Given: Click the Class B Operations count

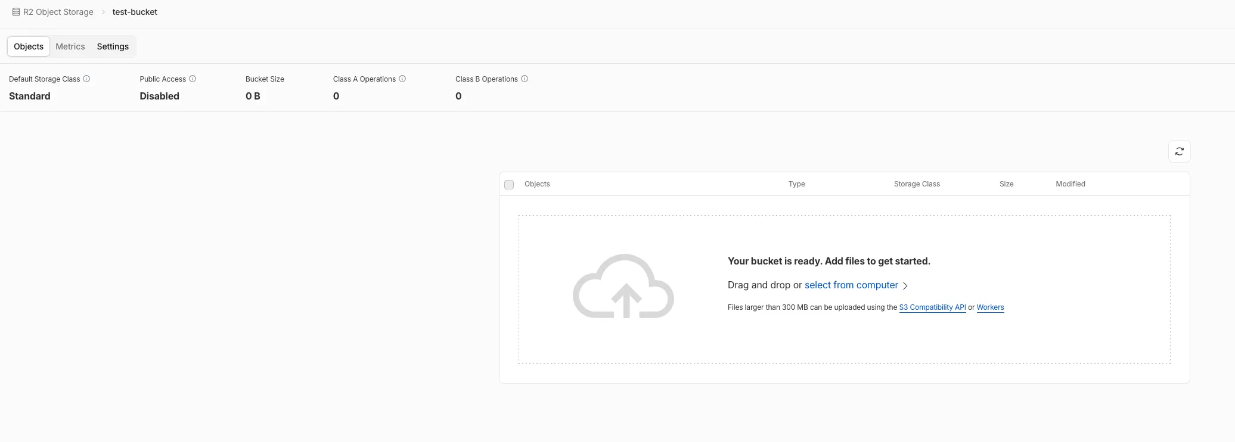Looking at the screenshot, I should click(458, 96).
